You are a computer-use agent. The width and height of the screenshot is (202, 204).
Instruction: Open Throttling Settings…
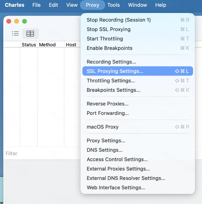click(x=138, y=81)
